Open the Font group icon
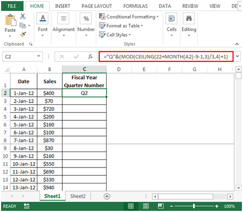The width and height of the screenshot is (243, 212). pyautogui.click(x=42, y=19)
